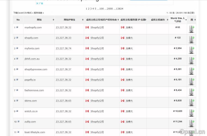Open IP address 23.227.38.74 link
Viewport: 207px width, 136px height.
click(x=63, y=48)
